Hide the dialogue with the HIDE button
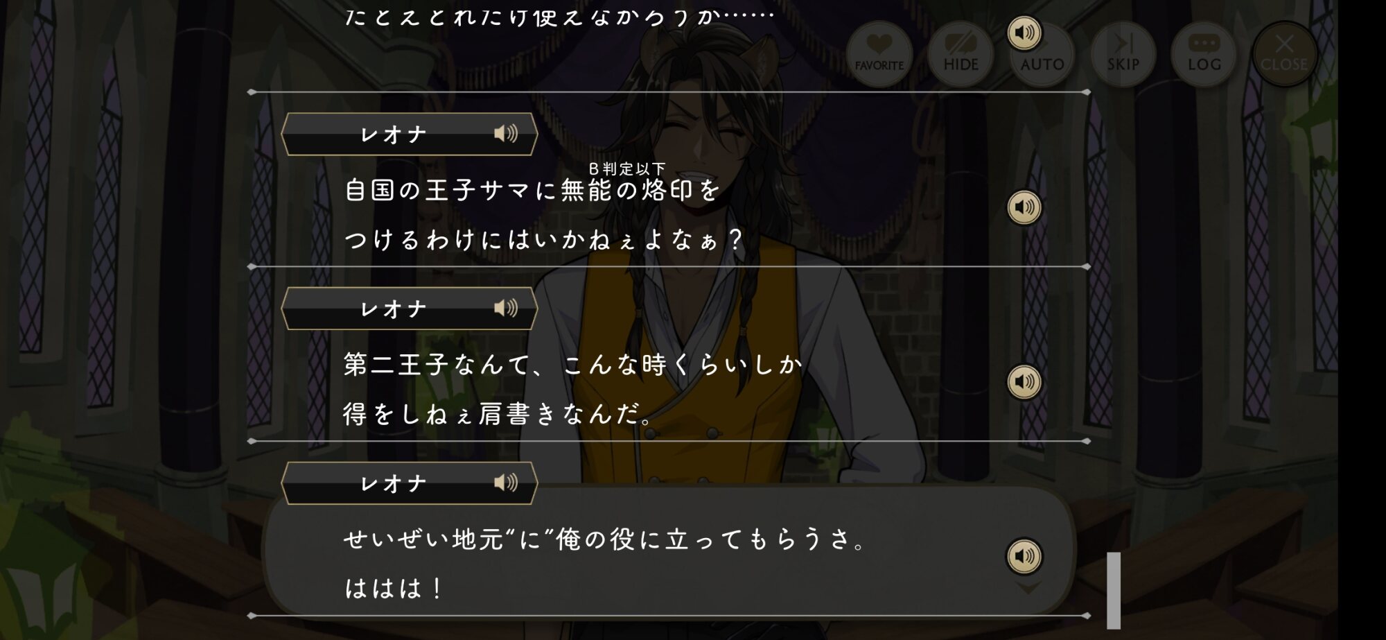The height and width of the screenshot is (640, 1386). point(960,54)
